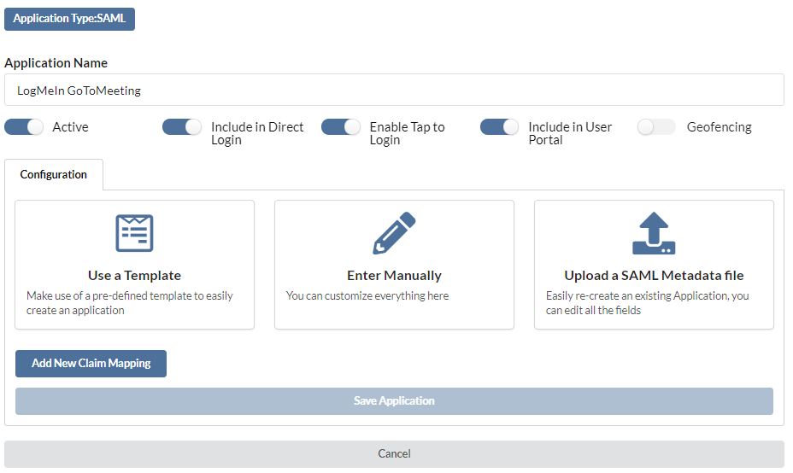Open the Configuration tab

pos(54,174)
